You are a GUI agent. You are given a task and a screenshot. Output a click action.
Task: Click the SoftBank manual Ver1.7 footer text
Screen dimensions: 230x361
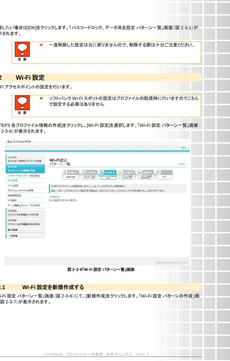coord(97,354)
